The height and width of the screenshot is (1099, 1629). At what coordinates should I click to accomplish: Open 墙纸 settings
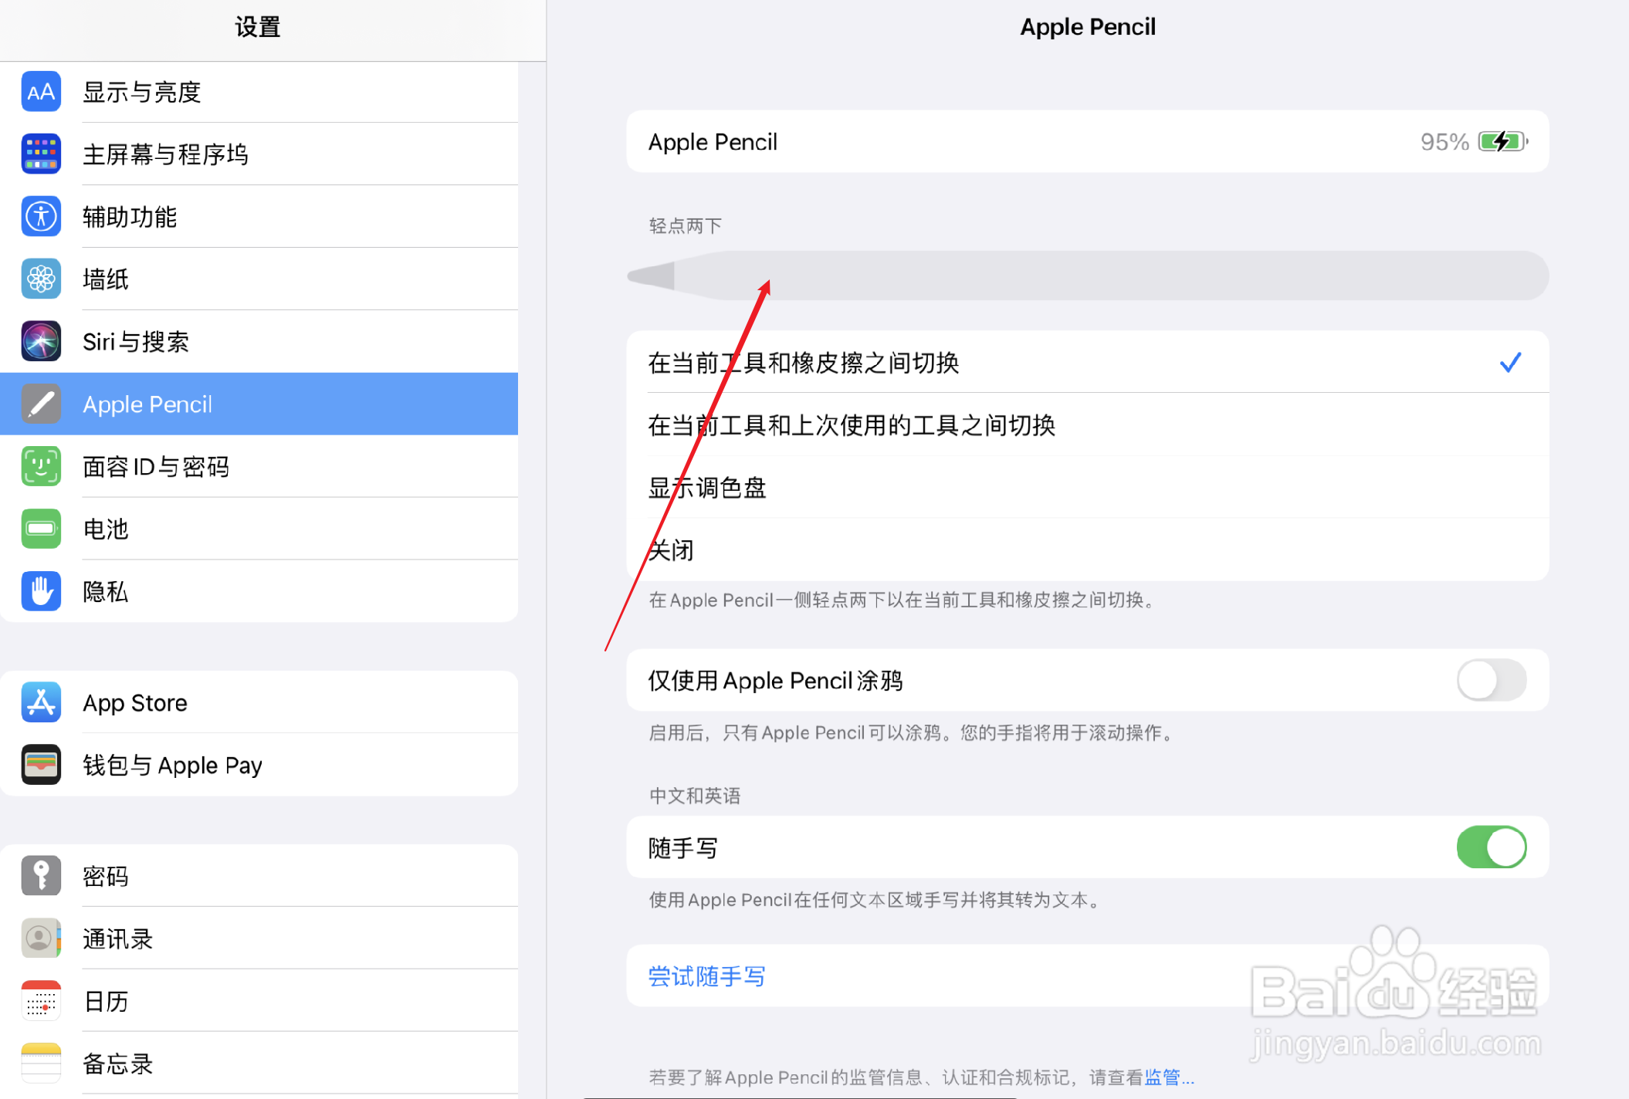pyautogui.click(x=259, y=279)
